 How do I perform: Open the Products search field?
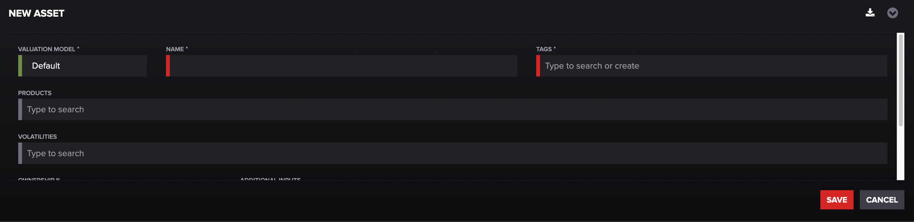point(454,110)
